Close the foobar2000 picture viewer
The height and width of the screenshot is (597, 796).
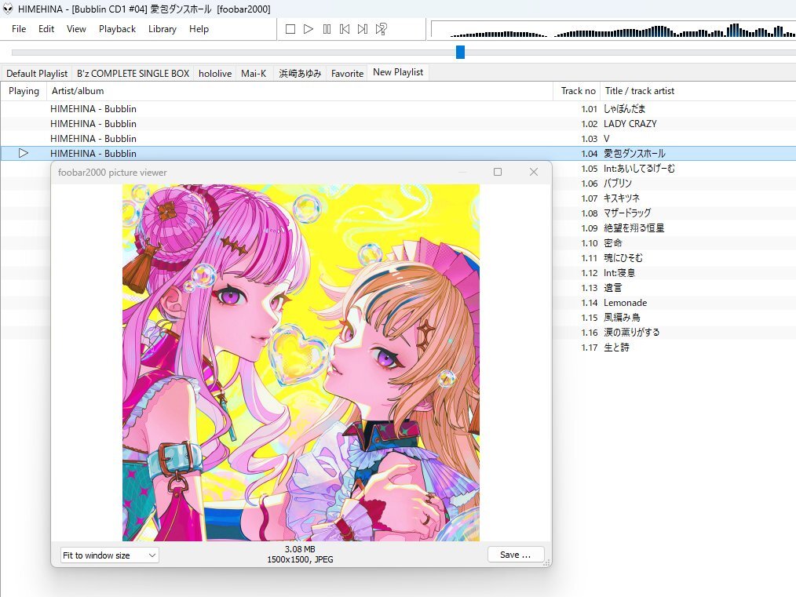534,172
